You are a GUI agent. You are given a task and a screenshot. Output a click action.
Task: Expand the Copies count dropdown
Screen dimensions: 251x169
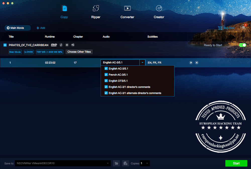coord(147,163)
